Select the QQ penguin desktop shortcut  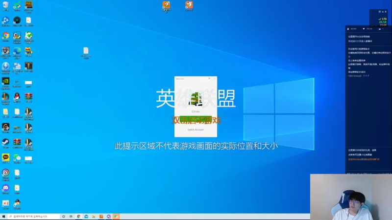click(x=17, y=97)
